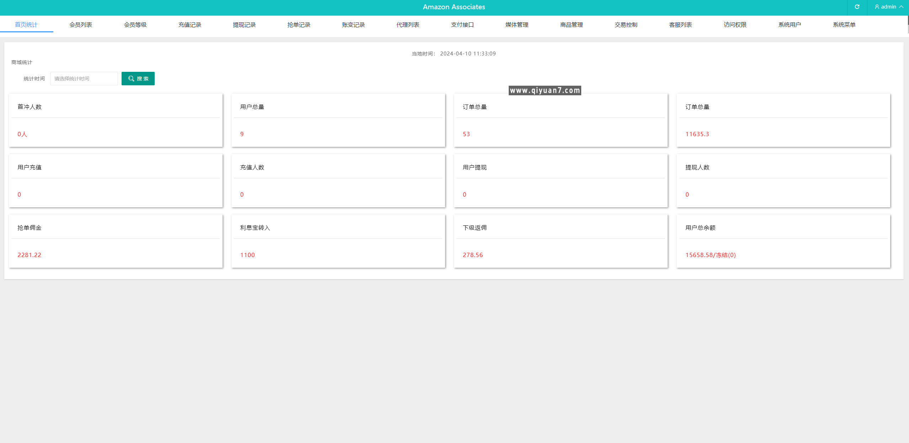909x443 pixels.
Task: Open the 代理列表 section
Action: point(407,25)
